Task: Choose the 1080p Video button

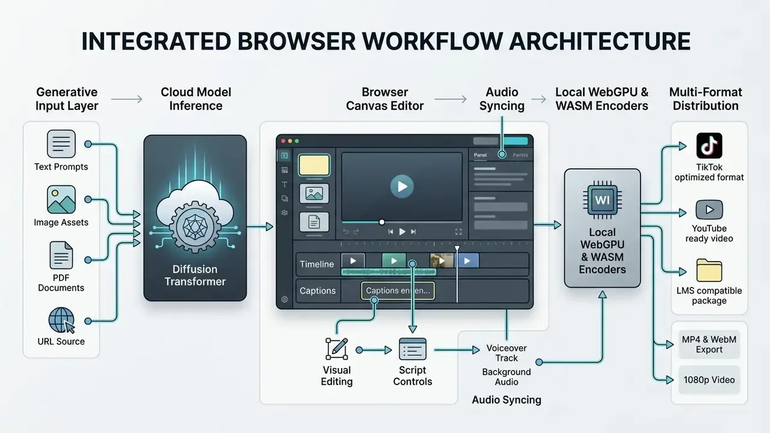Action: pos(709,380)
